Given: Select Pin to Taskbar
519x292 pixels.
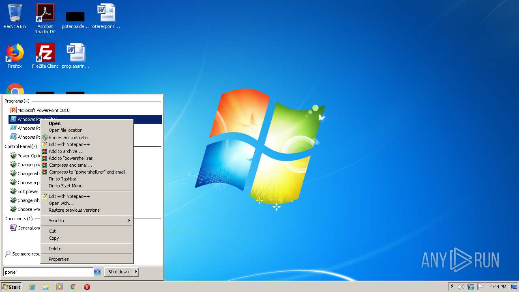Looking at the screenshot, I should (x=87, y=179).
